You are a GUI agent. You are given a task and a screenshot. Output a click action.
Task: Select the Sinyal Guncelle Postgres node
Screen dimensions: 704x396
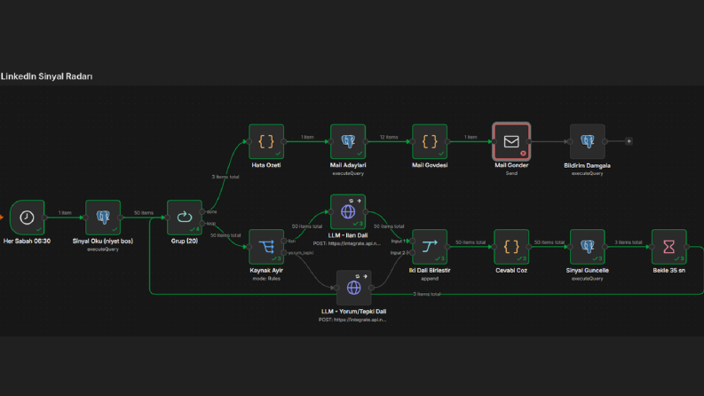tap(588, 247)
